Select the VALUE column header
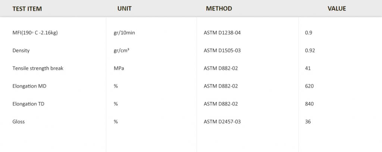The width and height of the screenshot is (382, 152). (x=336, y=9)
